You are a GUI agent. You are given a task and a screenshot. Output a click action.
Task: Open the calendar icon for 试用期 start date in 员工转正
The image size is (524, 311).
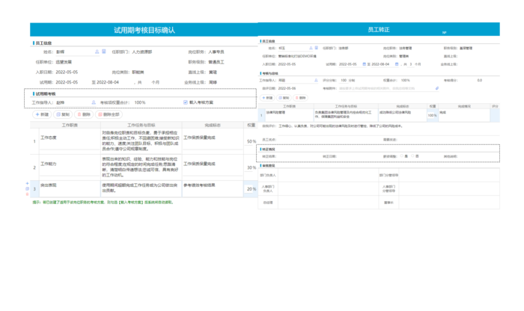click(364, 64)
